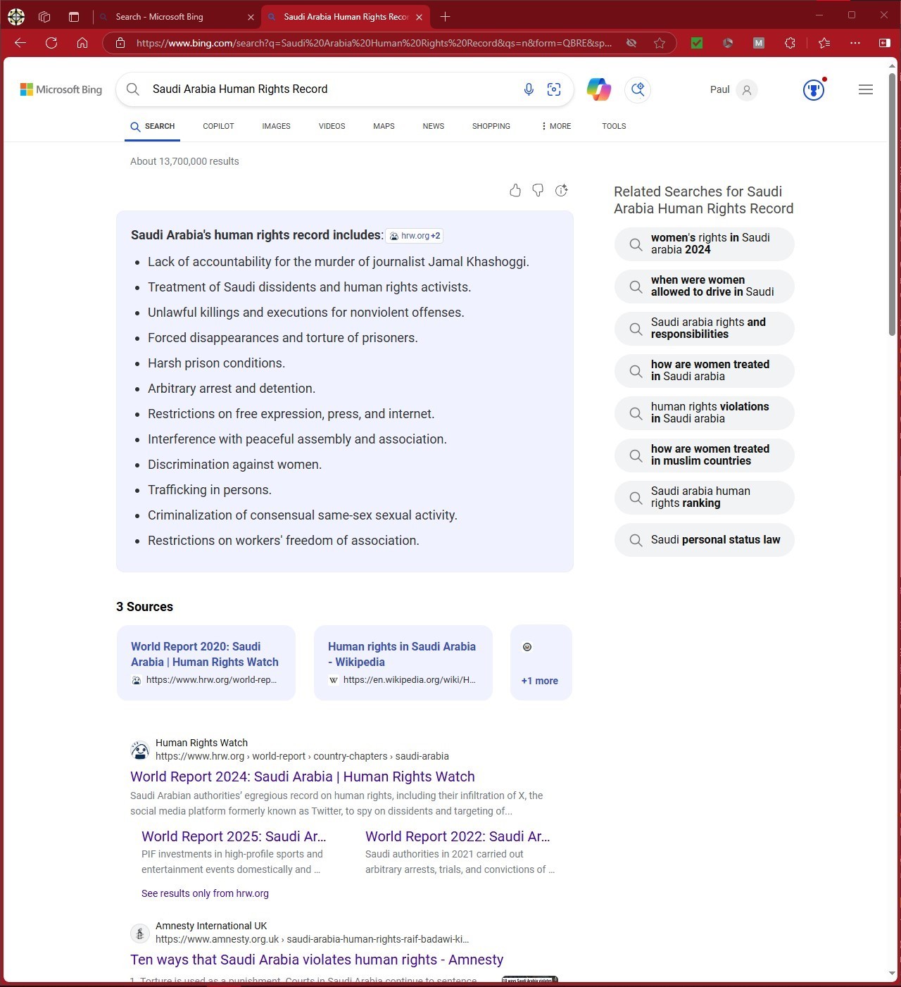Go to browser home page icon
The width and height of the screenshot is (901, 987).
[82, 43]
